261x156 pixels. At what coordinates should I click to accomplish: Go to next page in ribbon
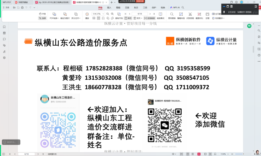pyautogui.click(x=150, y=14)
